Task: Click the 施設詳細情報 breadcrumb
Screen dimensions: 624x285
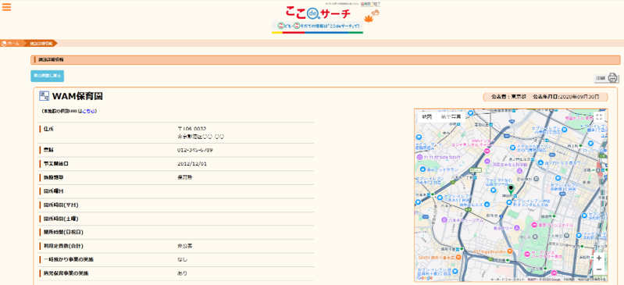Action: 41,43
